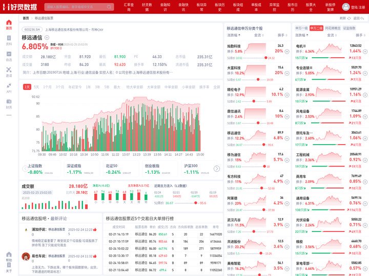Click the 好灵数据 logo
Screen dimensions: 369x276
(x=20, y=7)
